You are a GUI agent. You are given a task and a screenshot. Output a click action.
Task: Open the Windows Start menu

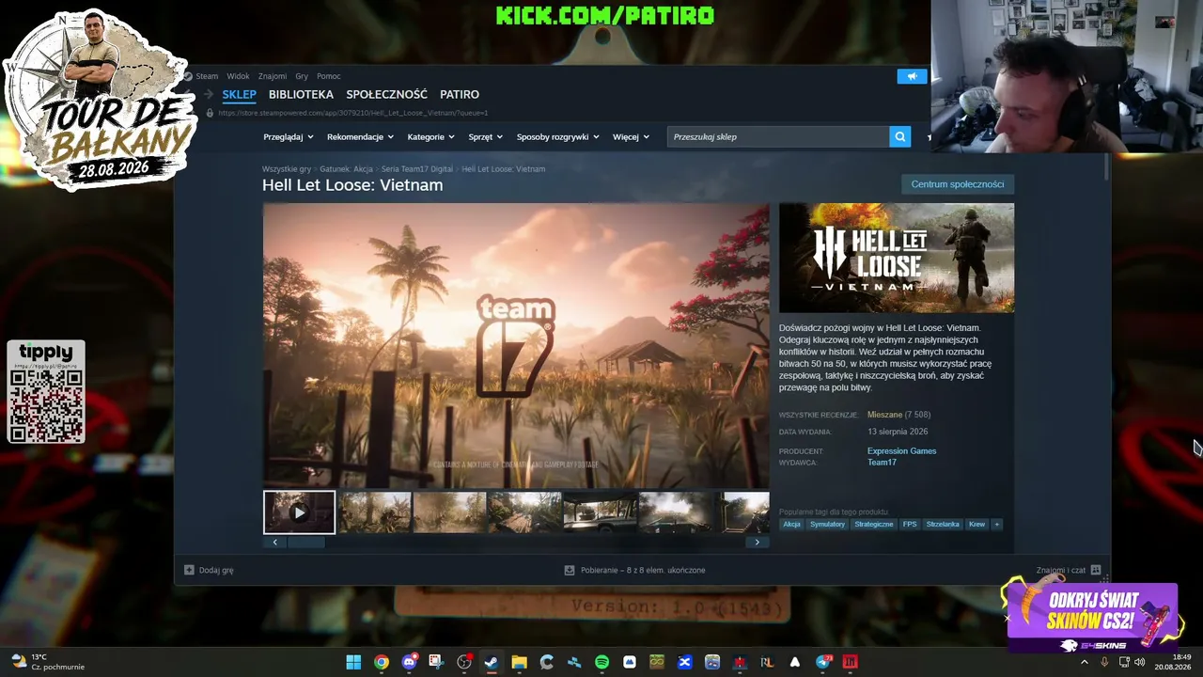(x=353, y=662)
